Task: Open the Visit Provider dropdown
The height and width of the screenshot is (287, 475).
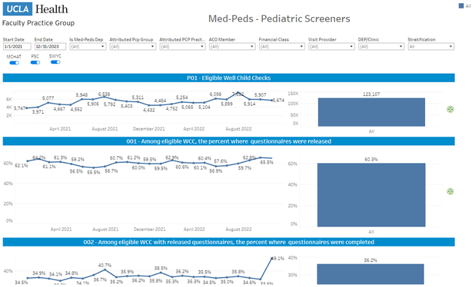Action: [331, 47]
